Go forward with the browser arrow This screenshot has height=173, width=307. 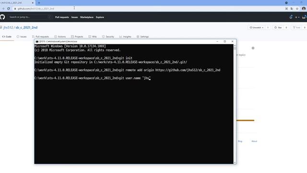pos(3,9)
